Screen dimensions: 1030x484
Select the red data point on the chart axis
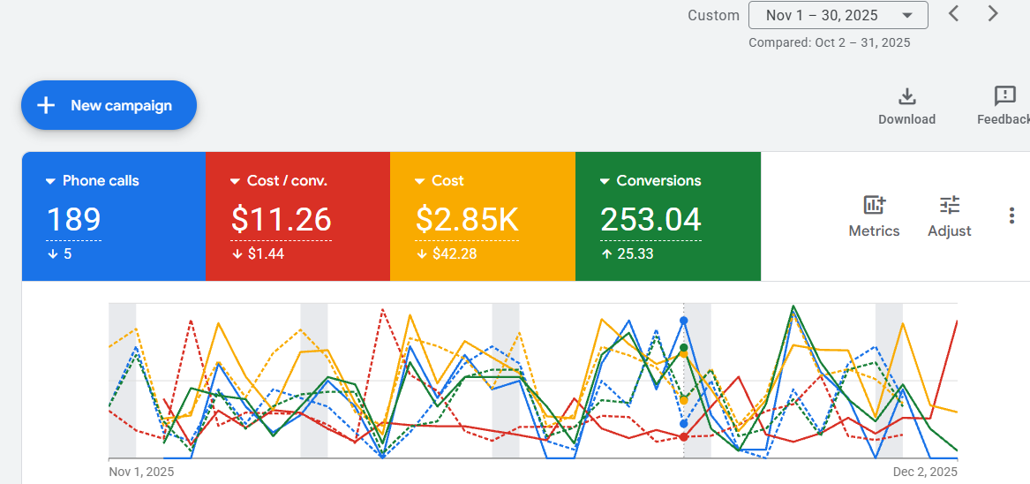[684, 436]
